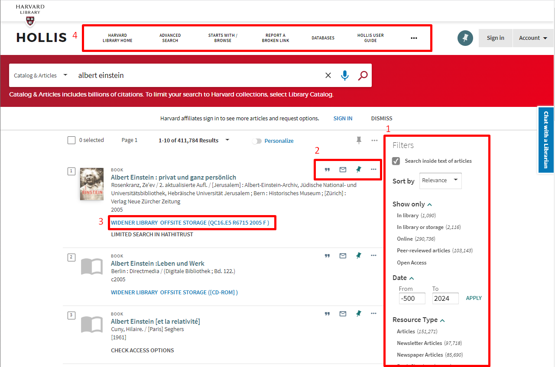
Task: Check the select all results checkbox
Action: pyautogui.click(x=71, y=140)
